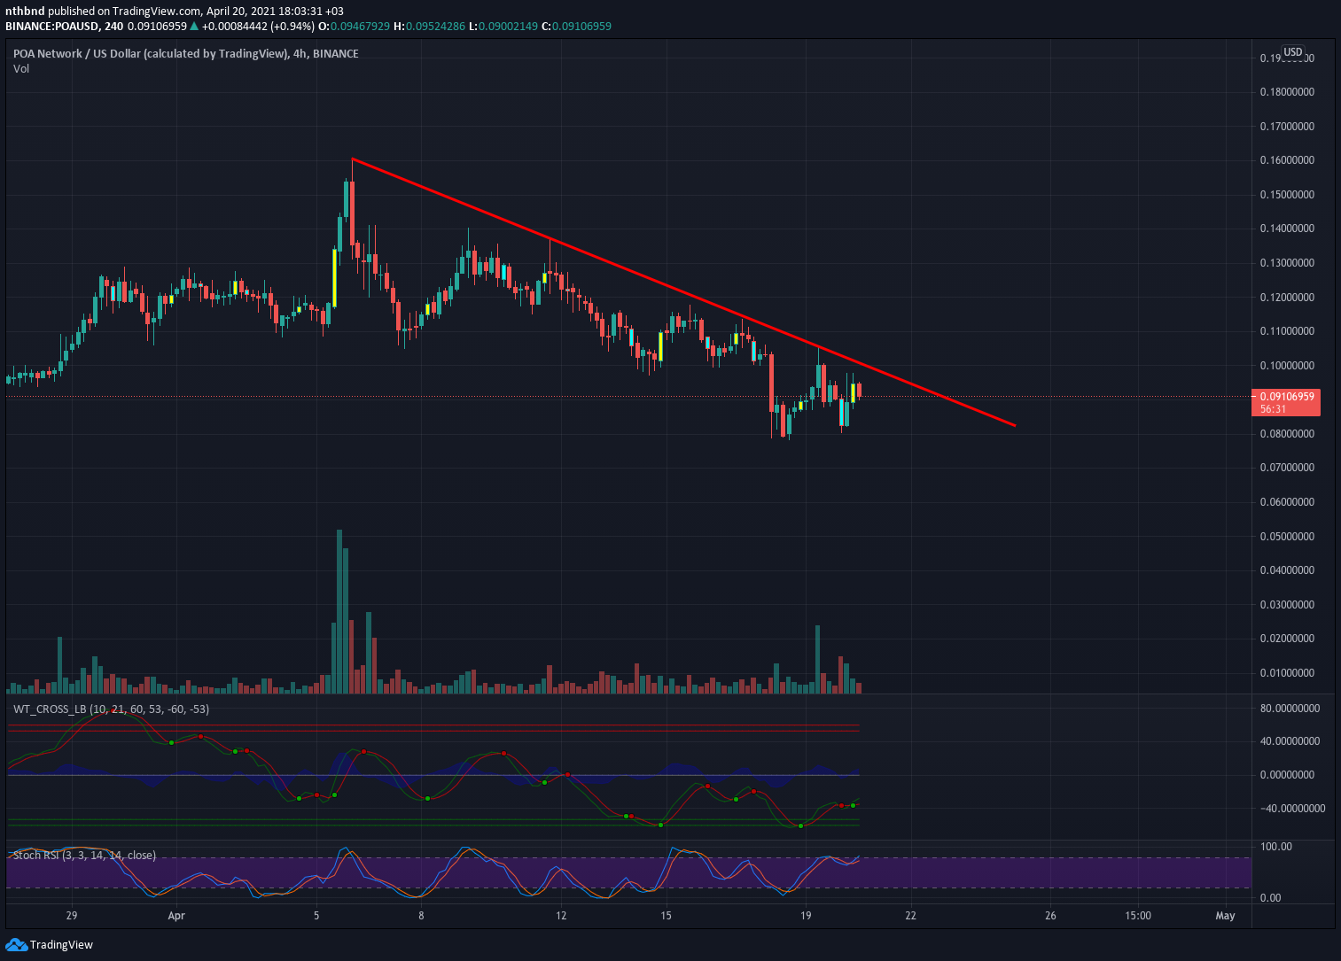Click the 0.16000000 price axis label
Image resolution: width=1341 pixels, height=961 pixels.
(1287, 160)
